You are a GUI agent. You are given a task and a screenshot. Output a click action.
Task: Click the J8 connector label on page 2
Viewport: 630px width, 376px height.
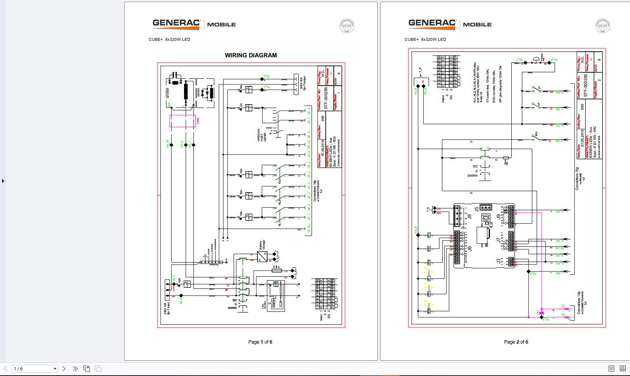point(469,216)
